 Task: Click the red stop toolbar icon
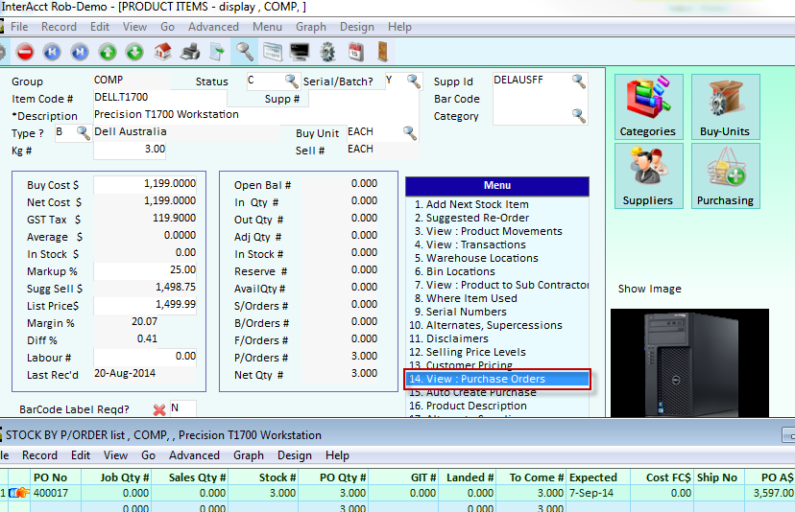tap(25, 52)
